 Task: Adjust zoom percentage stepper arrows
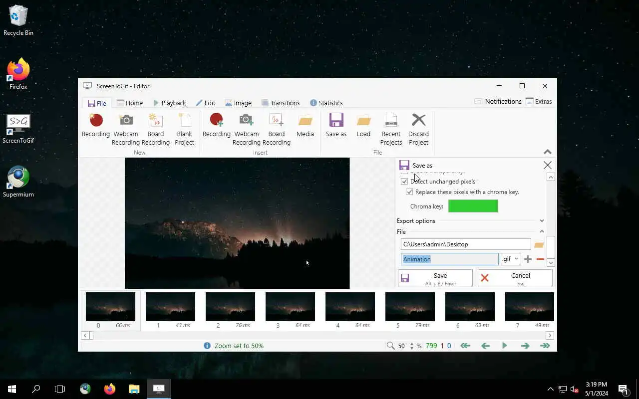point(412,346)
